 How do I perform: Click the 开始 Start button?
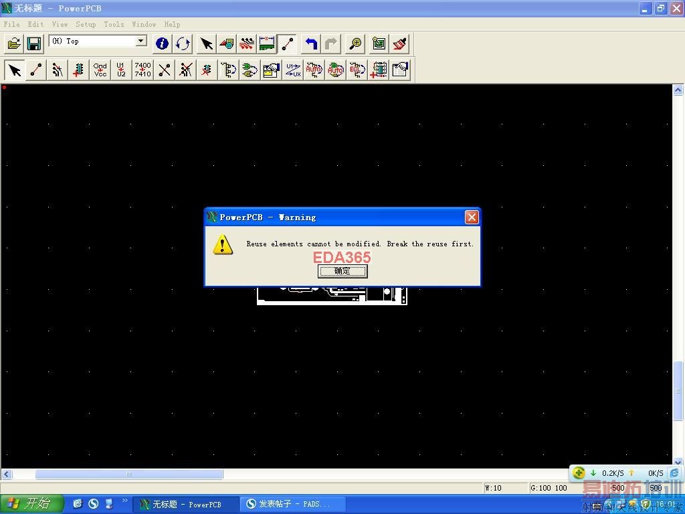click(x=31, y=504)
